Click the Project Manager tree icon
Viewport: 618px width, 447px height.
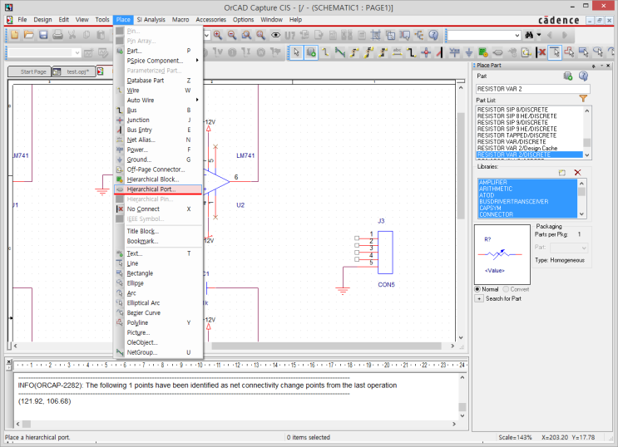419,36
